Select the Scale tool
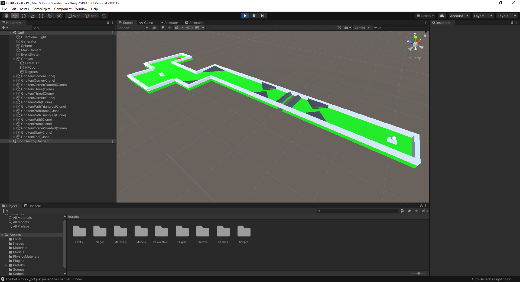The image size is (520, 282). point(32,16)
